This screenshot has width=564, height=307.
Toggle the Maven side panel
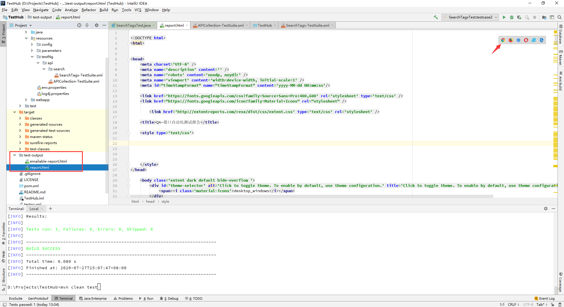click(560, 57)
